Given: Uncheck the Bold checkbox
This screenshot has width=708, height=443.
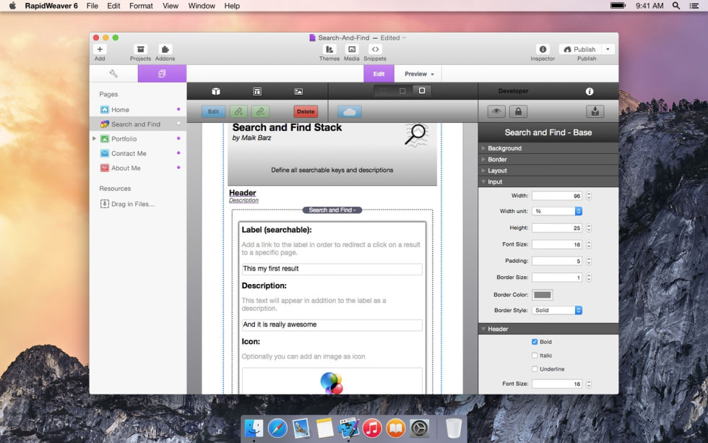Looking at the screenshot, I should coord(535,342).
